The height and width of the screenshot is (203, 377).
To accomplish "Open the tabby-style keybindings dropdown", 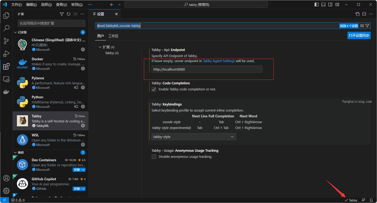I will [194, 137].
